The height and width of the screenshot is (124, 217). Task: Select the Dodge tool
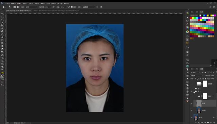pyautogui.click(x=2, y=52)
